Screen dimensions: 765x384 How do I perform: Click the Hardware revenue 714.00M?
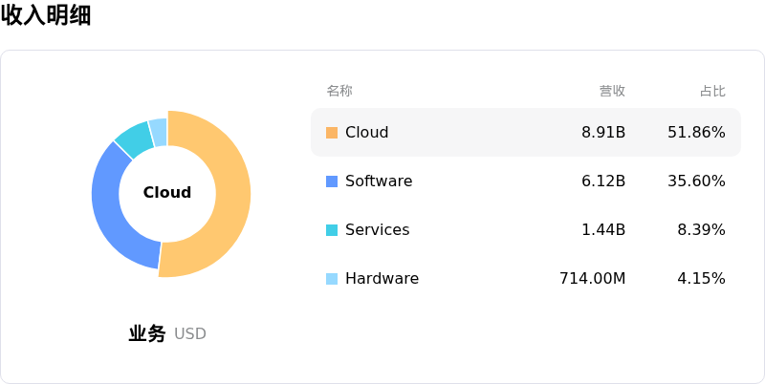coord(592,279)
